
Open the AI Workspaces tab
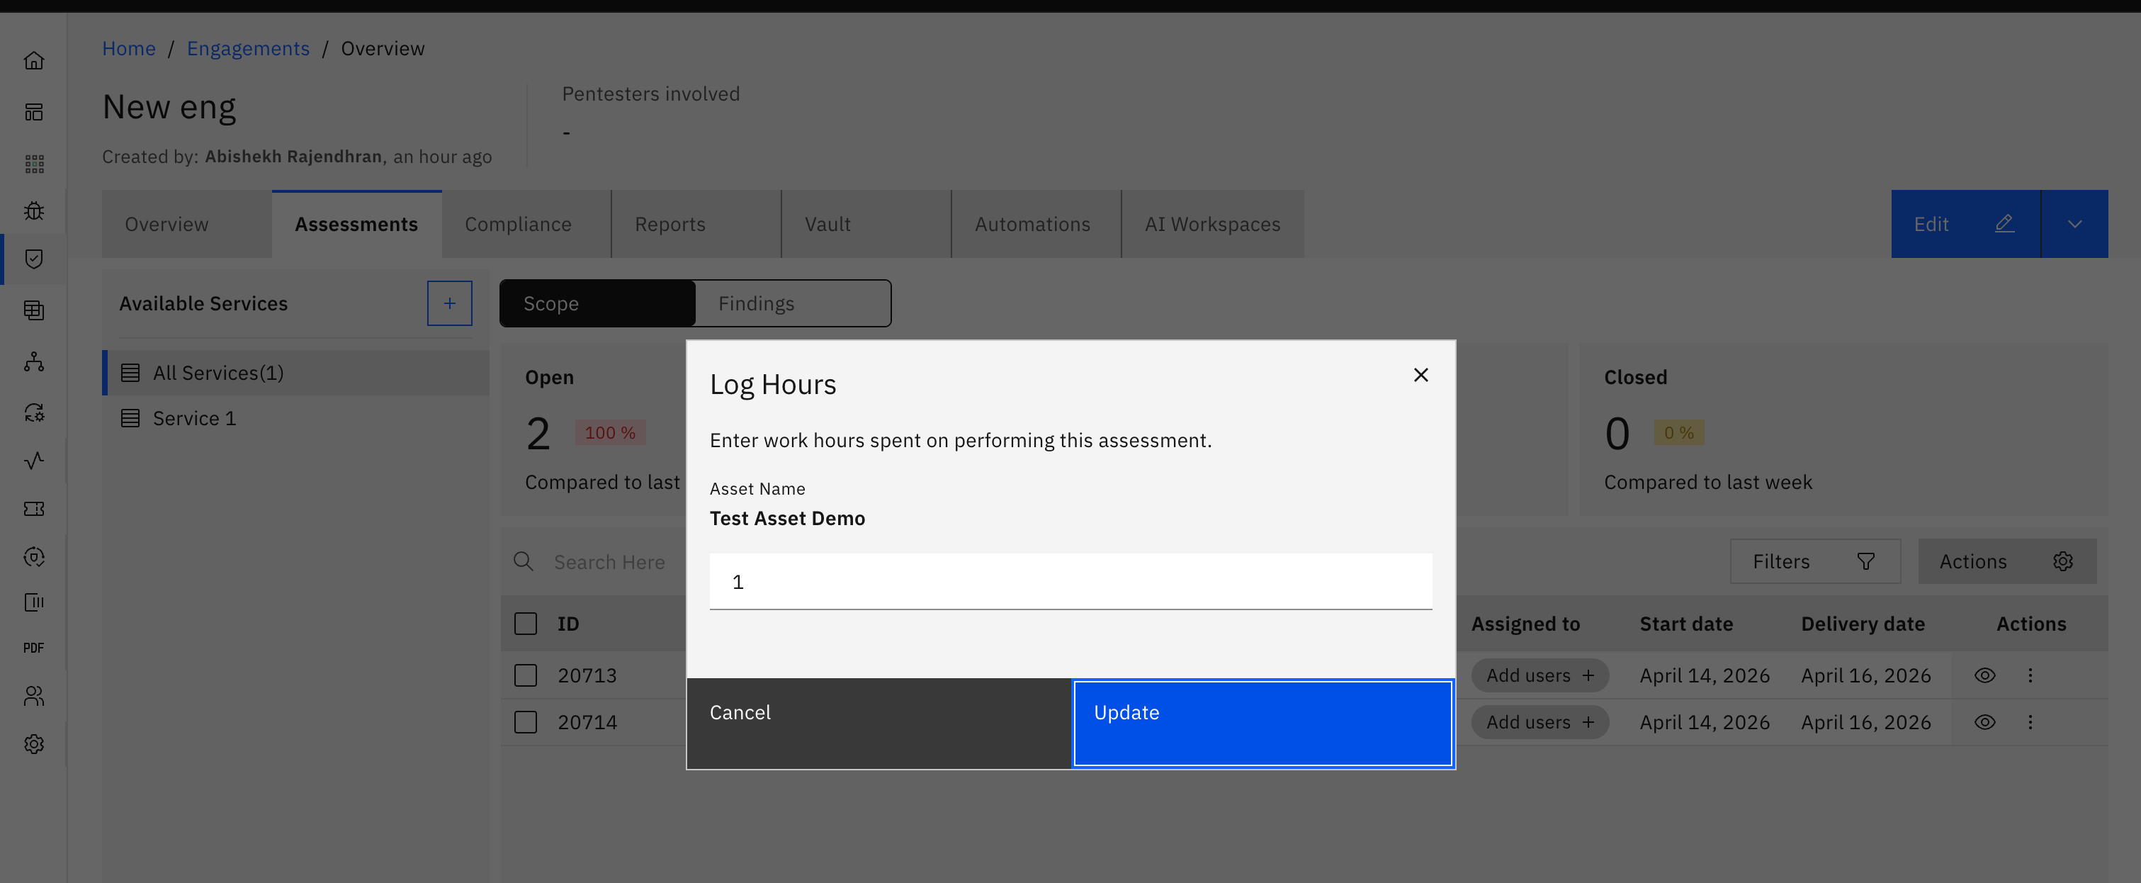tap(1213, 225)
